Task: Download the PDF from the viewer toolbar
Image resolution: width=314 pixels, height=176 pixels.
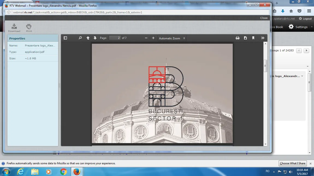Action: (x=245, y=38)
